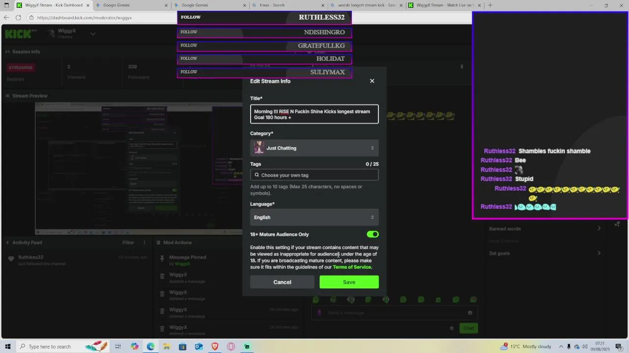Open the Activity Feed three-dot menu
The image size is (629, 353).
(x=144, y=242)
